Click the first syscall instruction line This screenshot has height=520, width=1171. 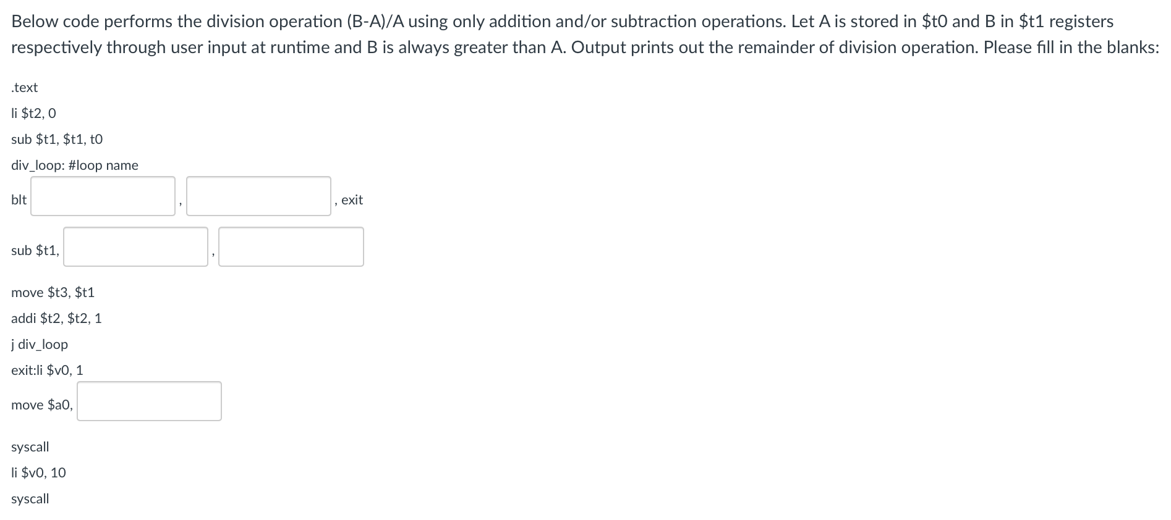30,447
